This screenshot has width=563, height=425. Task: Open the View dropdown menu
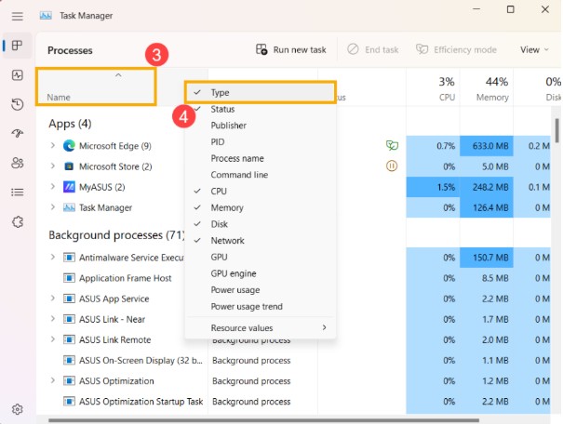(534, 49)
